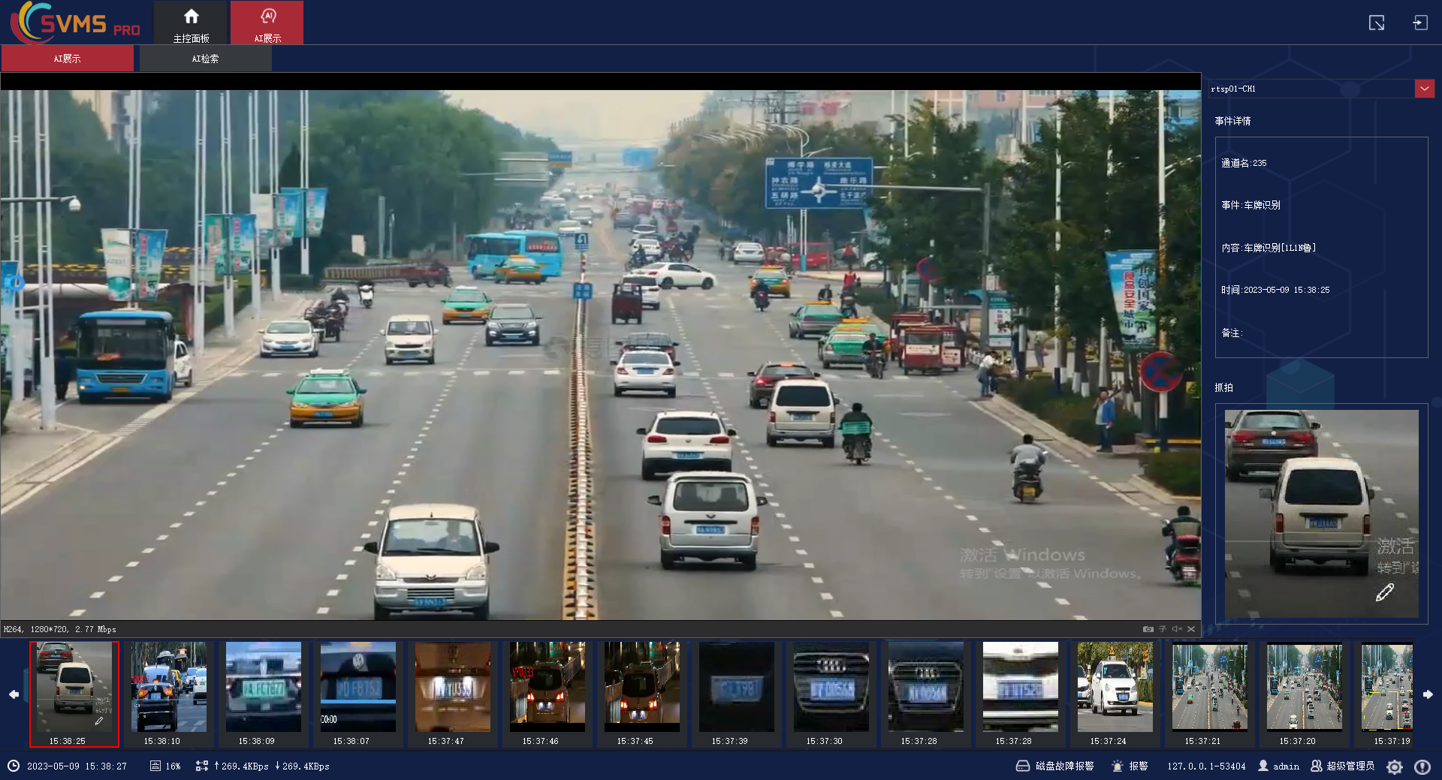Open the 主控面板 home tab
This screenshot has width=1442, height=780.
tap(191, 23)
